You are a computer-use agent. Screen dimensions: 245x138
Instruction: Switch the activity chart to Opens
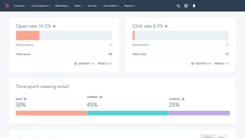point(208,137)
